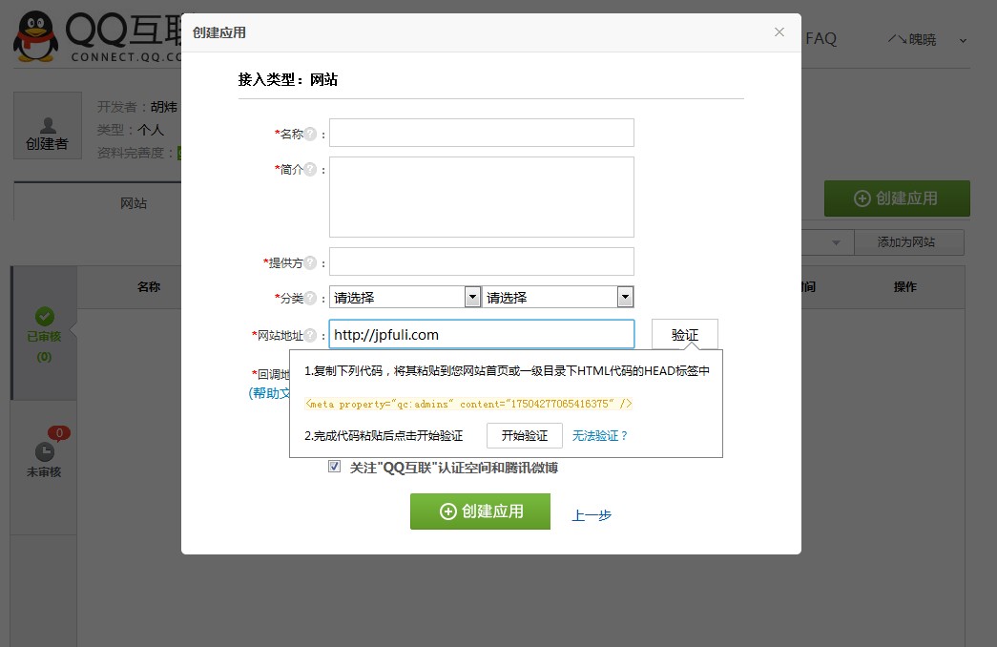
Task: Click the QQ penguin logo
Action: click(35, 36)
